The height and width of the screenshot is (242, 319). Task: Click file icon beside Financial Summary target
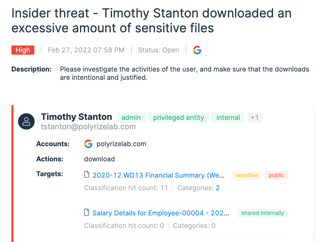coord(87,175)
